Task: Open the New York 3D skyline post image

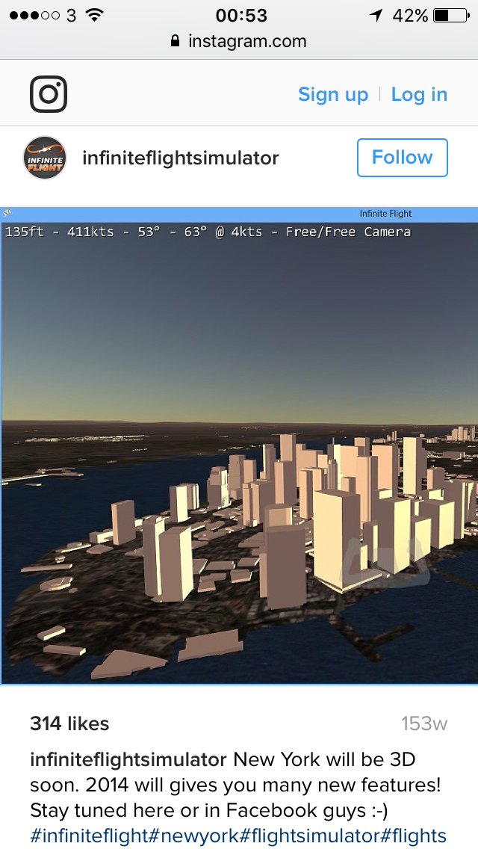Action: (x=239, y=445)
